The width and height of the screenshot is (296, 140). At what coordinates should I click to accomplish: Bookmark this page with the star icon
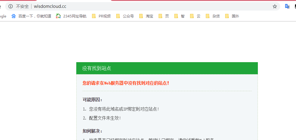click(x=275, y=7)
